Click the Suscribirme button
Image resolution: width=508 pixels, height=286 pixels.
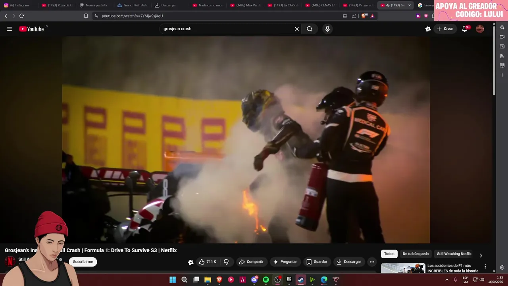[83, 262]
